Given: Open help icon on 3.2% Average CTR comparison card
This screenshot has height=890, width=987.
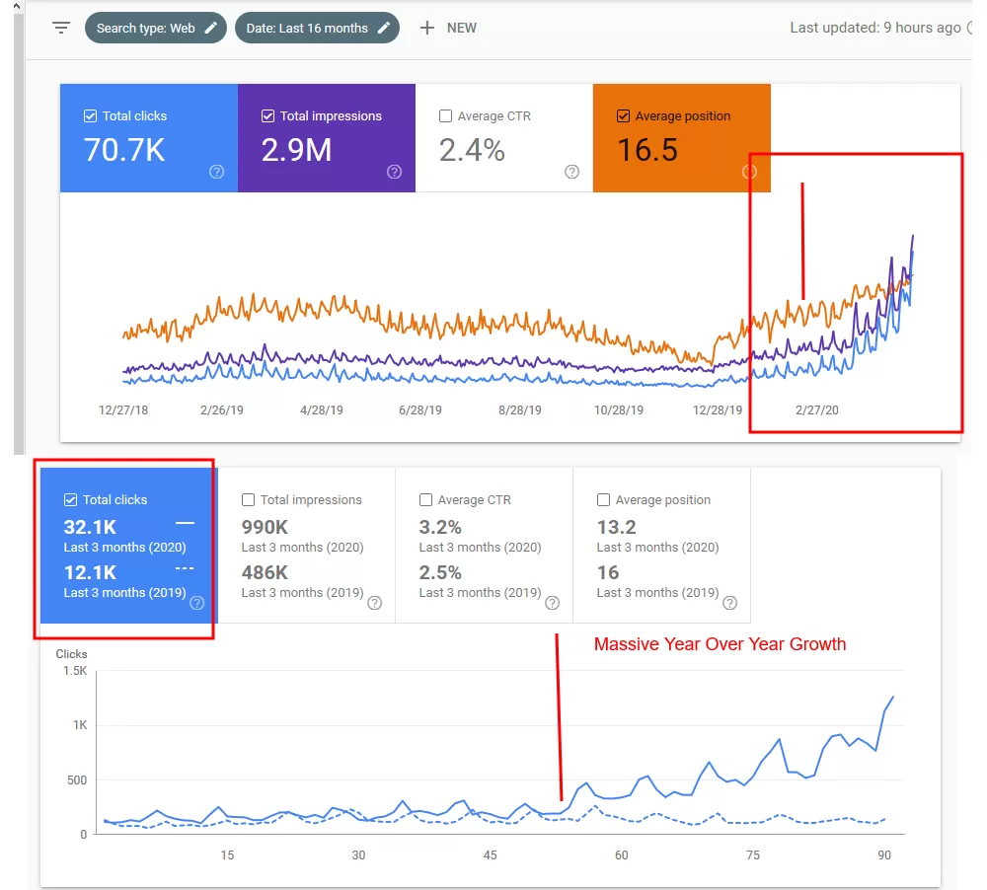Looking at the screenshot, I should click(x=552, y=603).
